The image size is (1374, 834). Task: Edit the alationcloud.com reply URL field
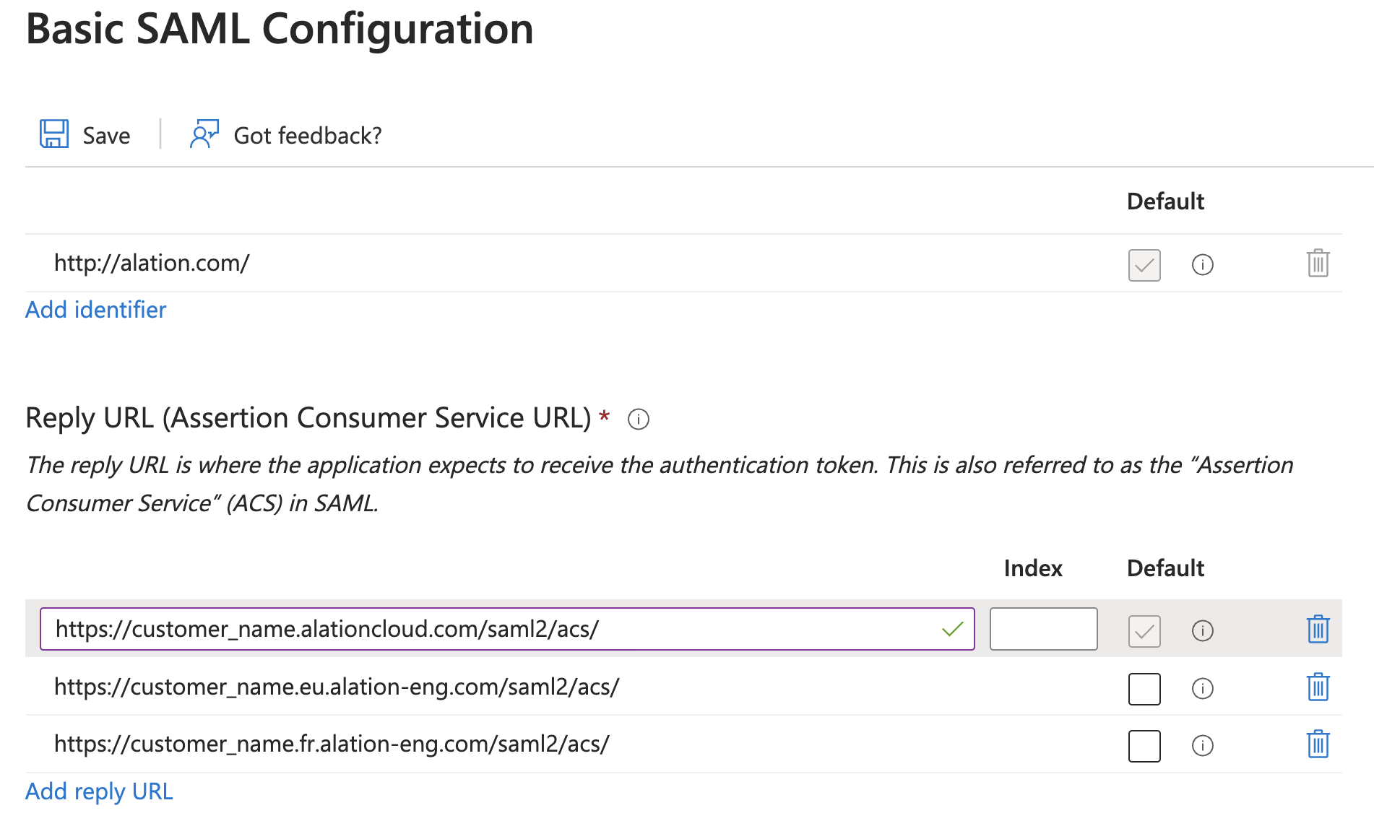point(507,629)
